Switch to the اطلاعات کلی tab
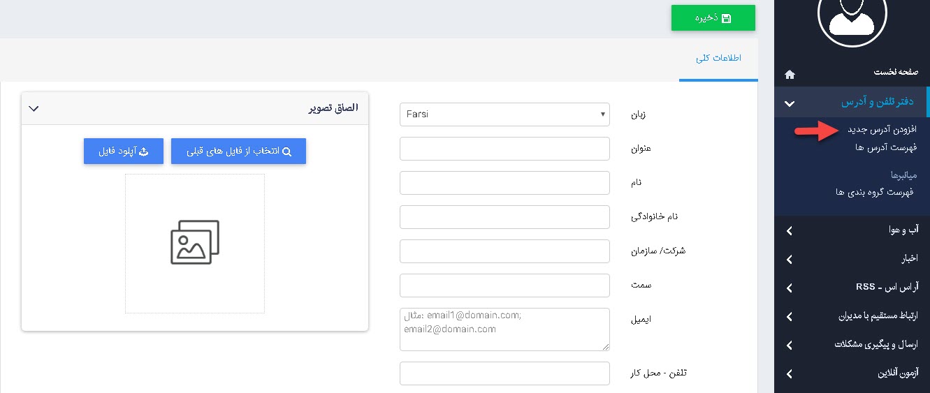Screen dimensions: 930x393 click(x=718, y=58)
